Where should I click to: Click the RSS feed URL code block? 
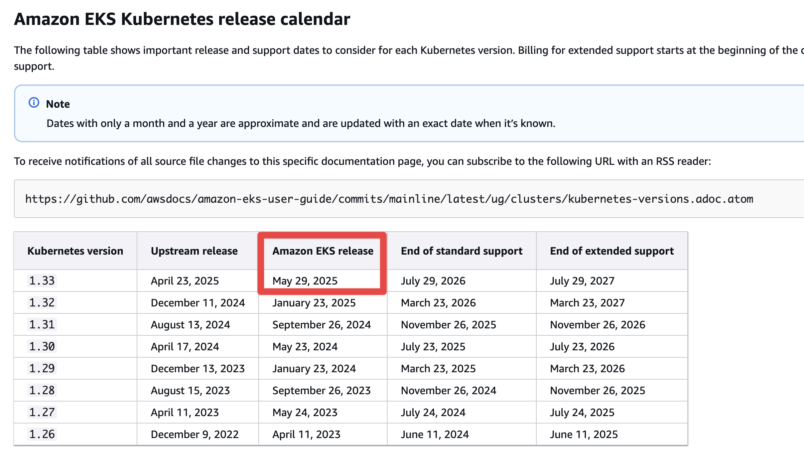tap(389, 199)
